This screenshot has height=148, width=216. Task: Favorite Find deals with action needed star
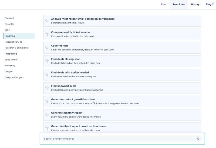click(47, 74)
